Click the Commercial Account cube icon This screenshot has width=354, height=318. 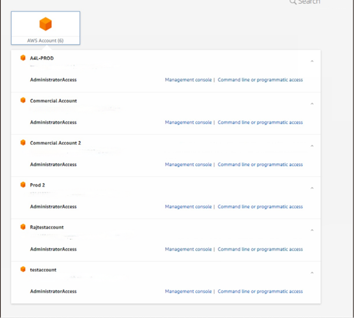click(x=23, y=100)
